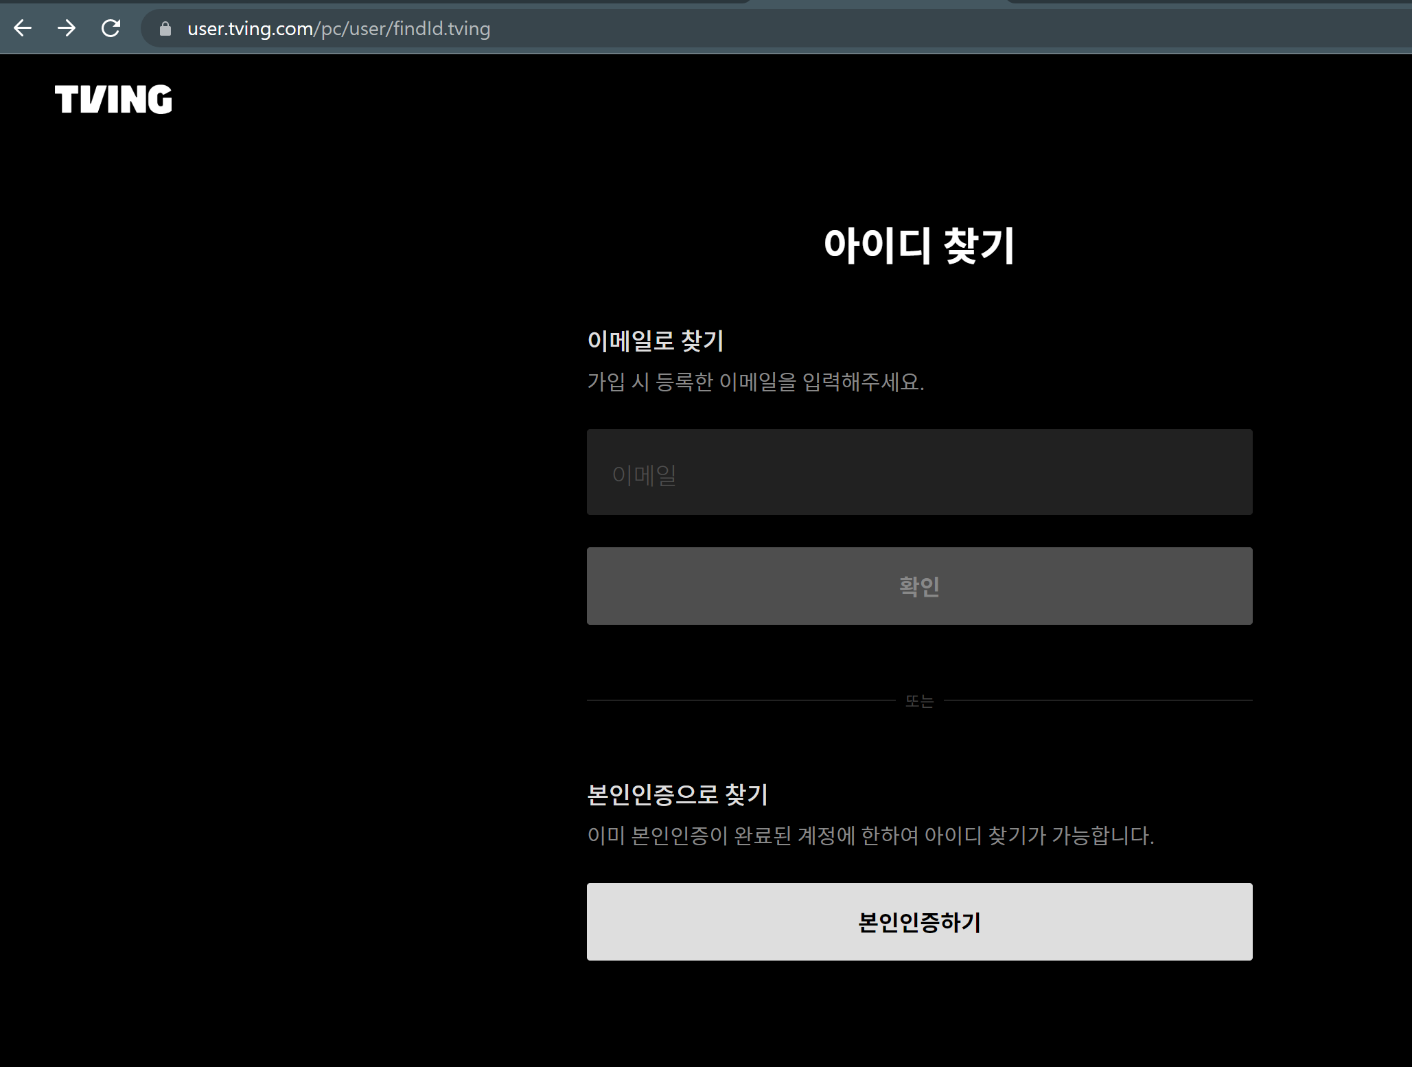Click the 가입 시 등록한 이메일 description
Viewport: 1412px width, 1067px height.
click(755, 382)
